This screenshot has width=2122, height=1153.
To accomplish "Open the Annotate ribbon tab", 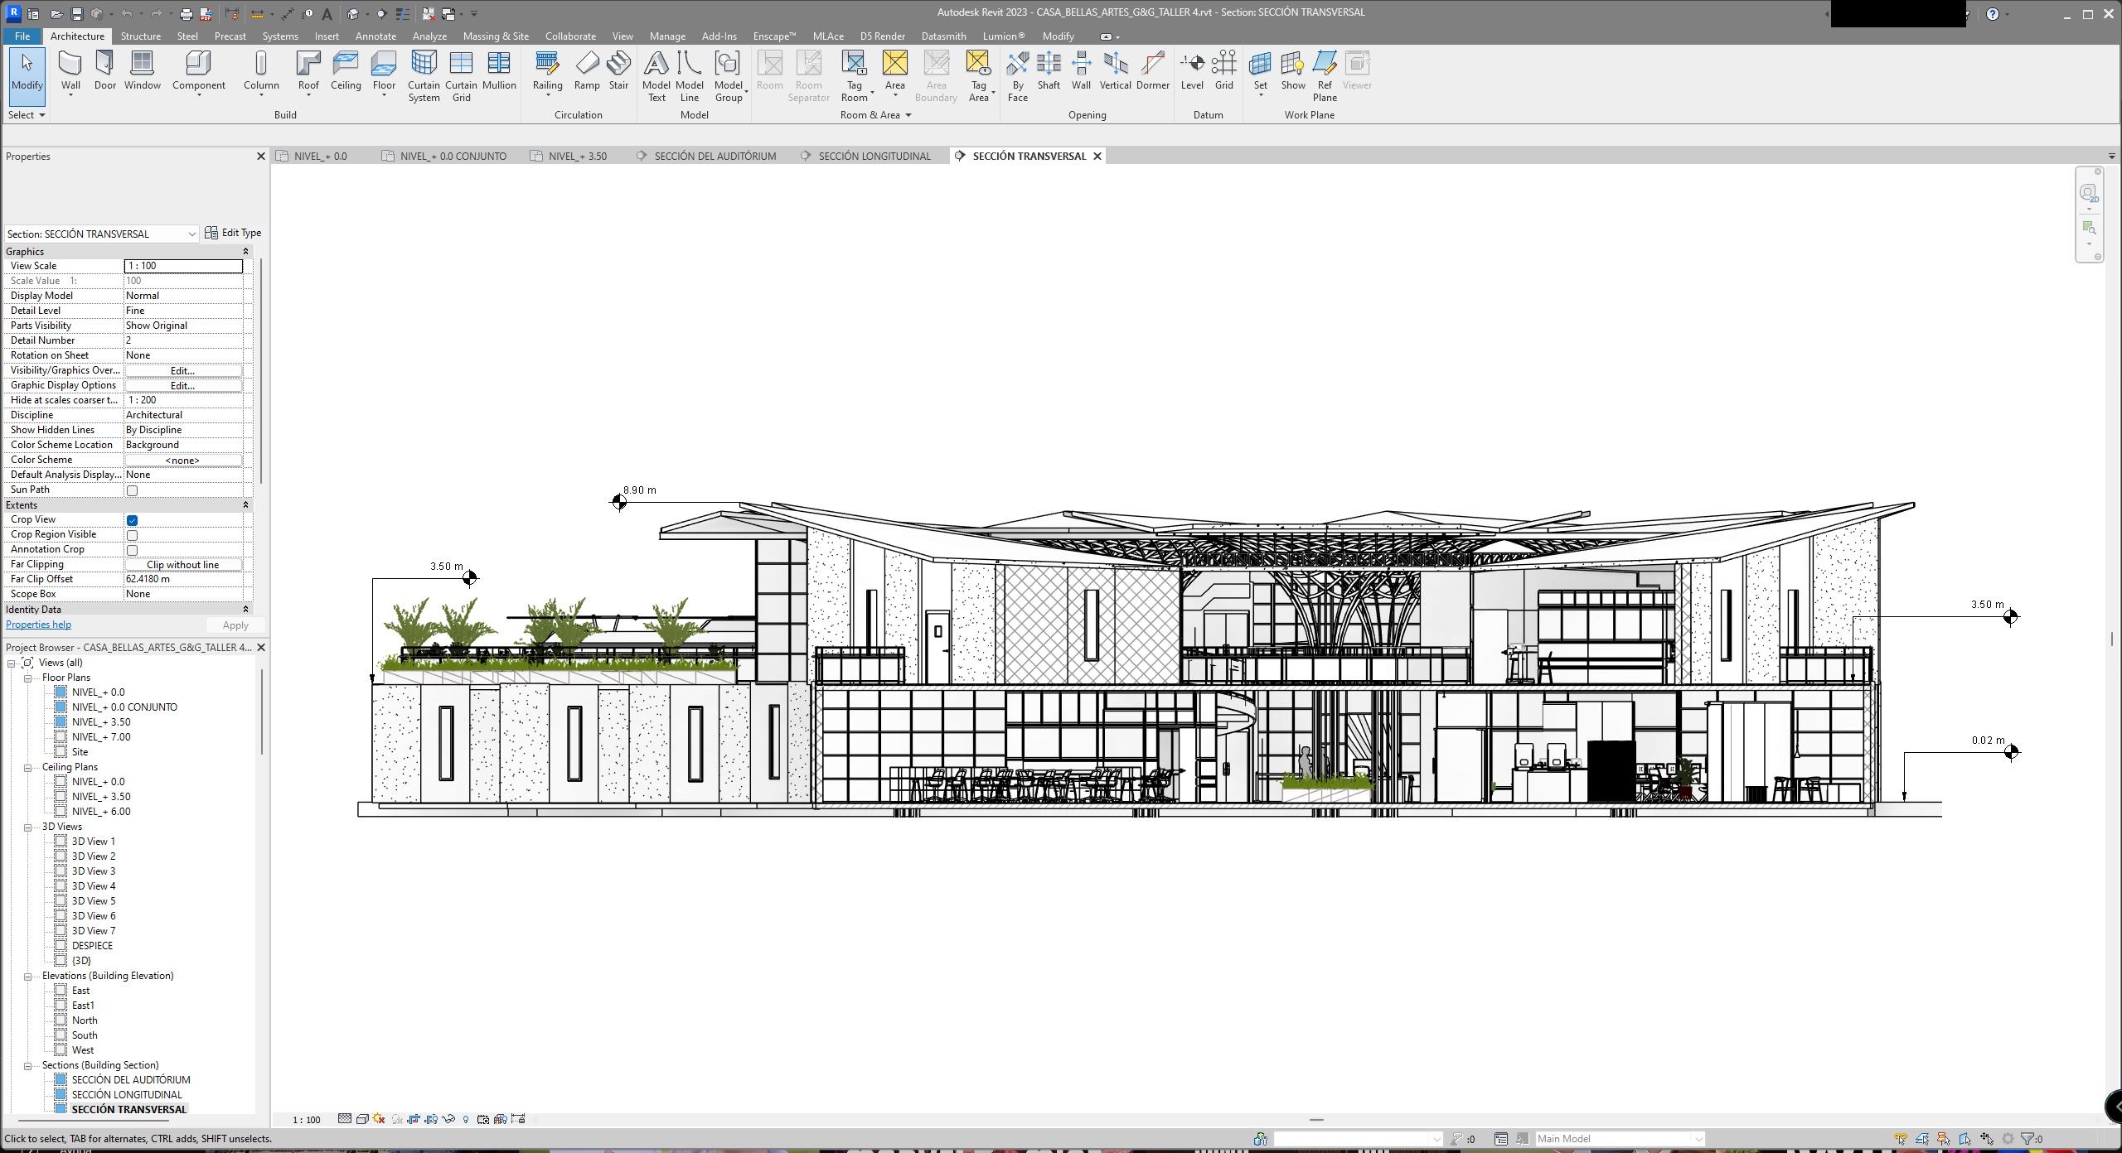I will point(375,36).
